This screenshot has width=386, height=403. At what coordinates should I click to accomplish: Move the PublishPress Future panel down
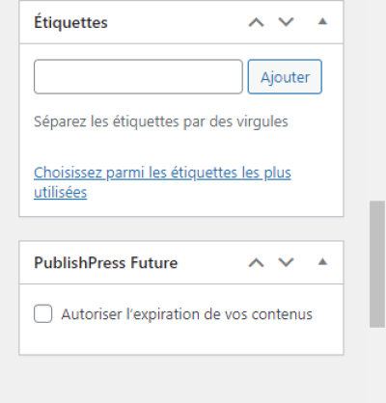[x=286, y=263]
